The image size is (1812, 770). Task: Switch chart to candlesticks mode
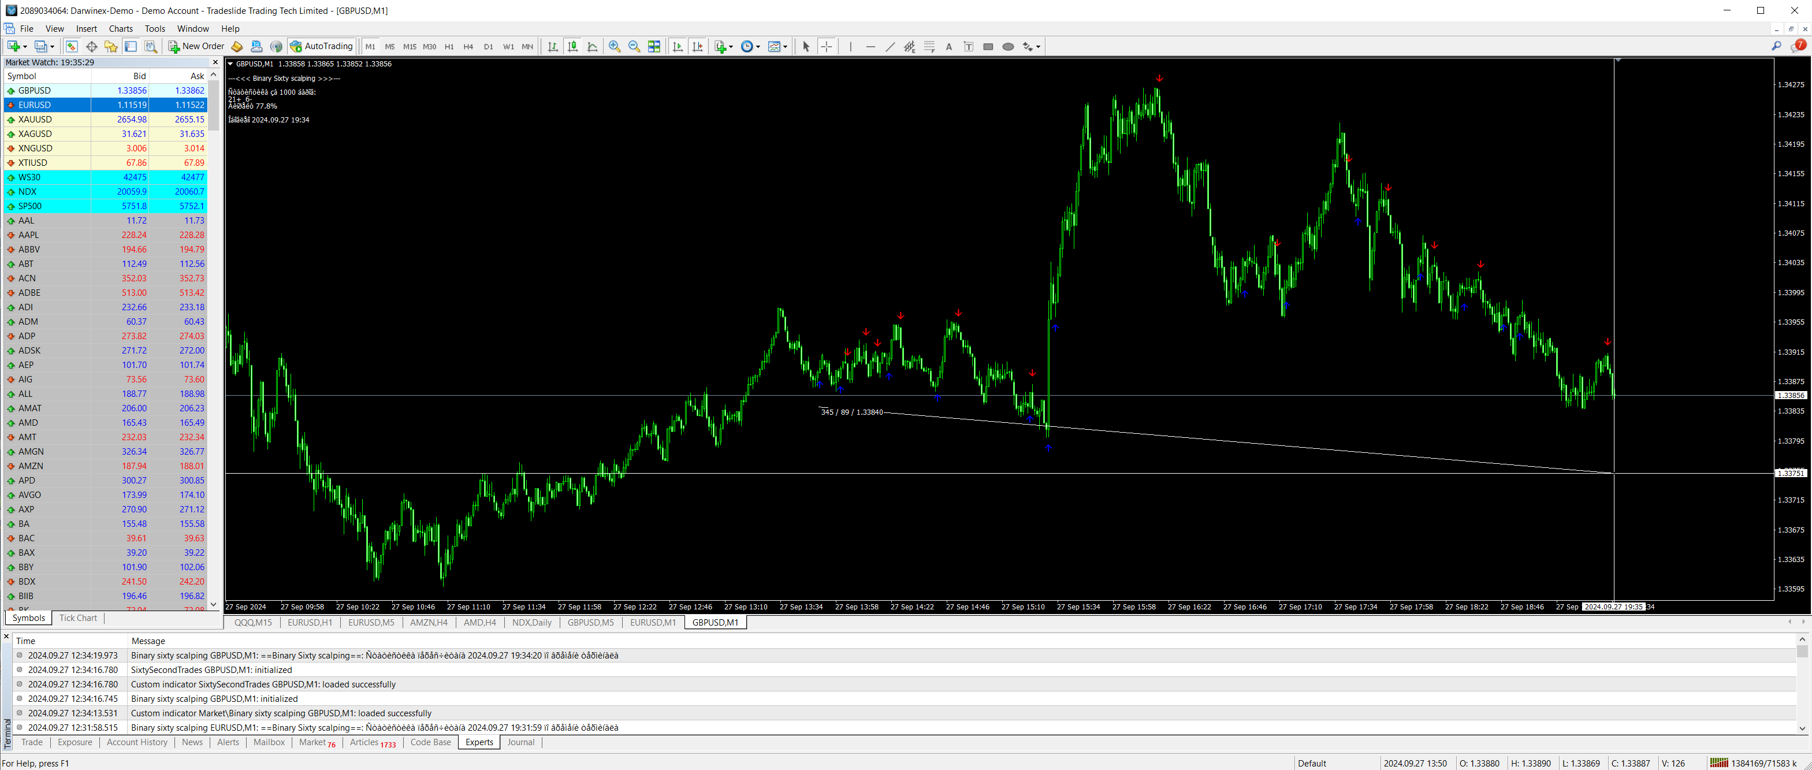(572, 46)
